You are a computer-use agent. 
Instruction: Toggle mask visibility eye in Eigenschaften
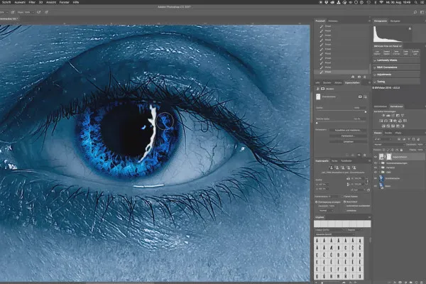359,155
